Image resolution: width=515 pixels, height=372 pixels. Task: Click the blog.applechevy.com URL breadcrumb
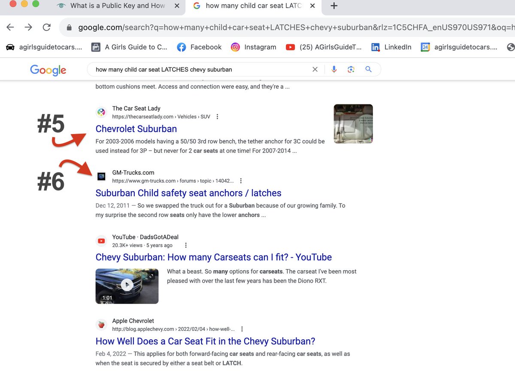point(173,329)
